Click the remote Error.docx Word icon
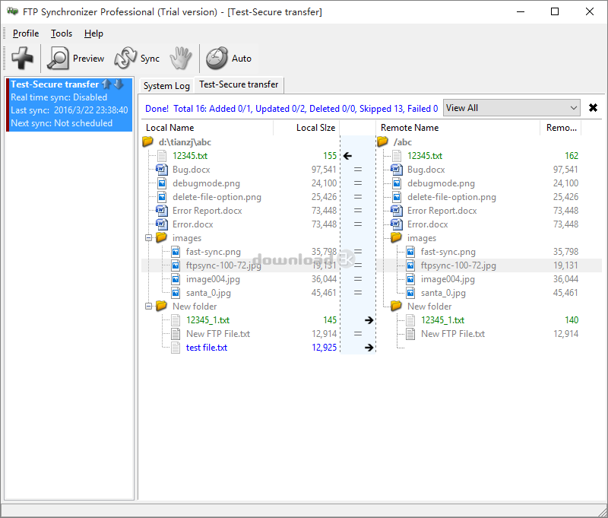Viewport: 608px width, 518px height. 397,224
